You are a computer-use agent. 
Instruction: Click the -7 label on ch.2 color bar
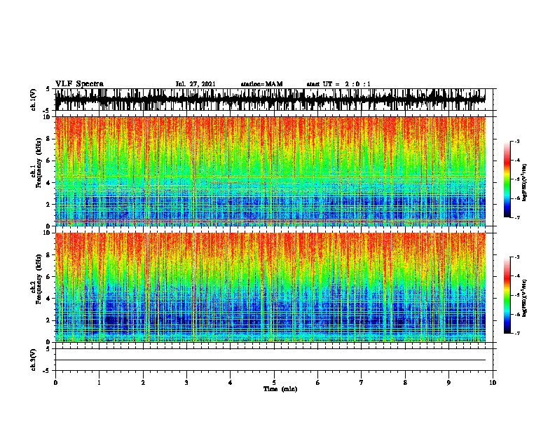click(516, 334)
